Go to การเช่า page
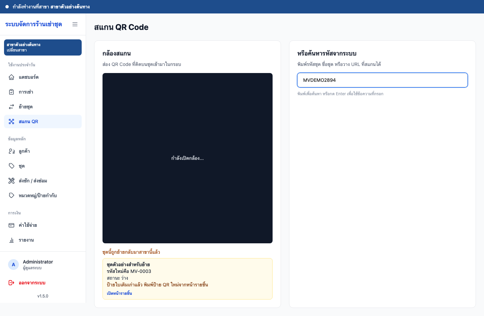The height and width of the screenshot is (316, 484). tap(43, 92)
